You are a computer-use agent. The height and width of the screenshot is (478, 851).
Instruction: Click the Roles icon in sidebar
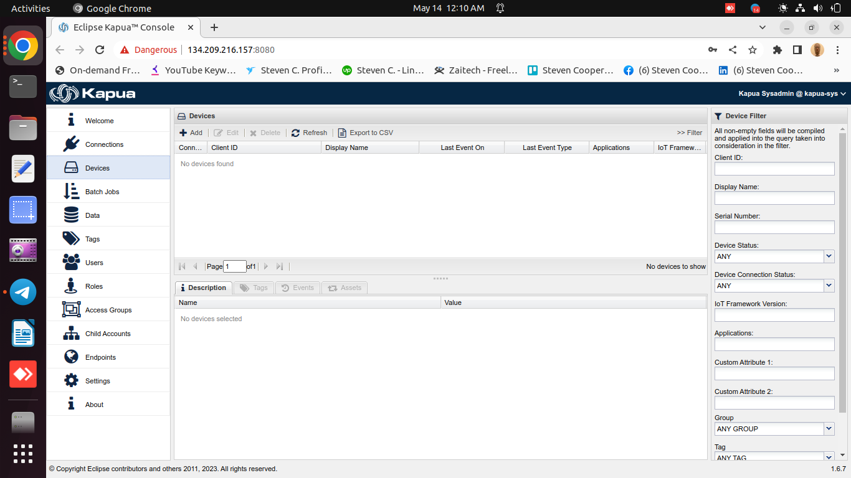point(72,286)
